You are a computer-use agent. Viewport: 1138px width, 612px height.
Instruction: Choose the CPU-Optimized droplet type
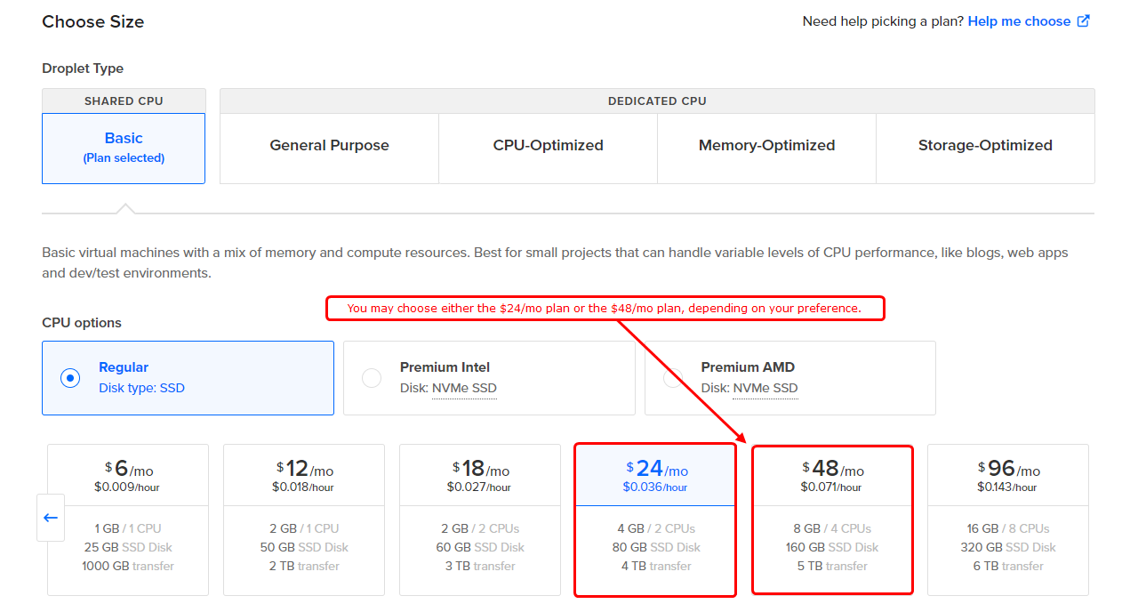(548, 146)
